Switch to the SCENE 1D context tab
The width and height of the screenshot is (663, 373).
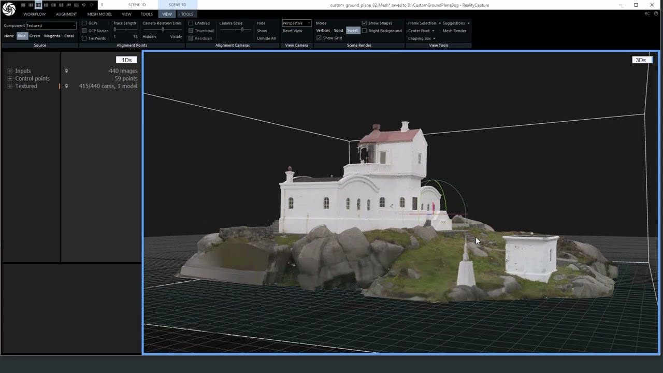point(137,5)
